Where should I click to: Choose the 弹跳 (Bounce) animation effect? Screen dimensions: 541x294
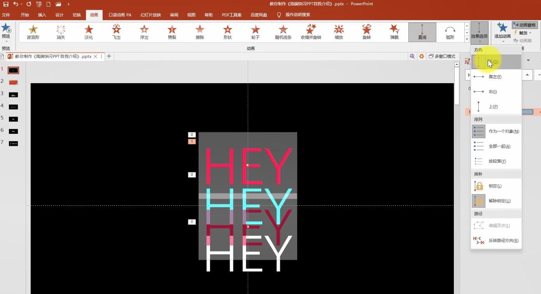(x=394, y=32)
